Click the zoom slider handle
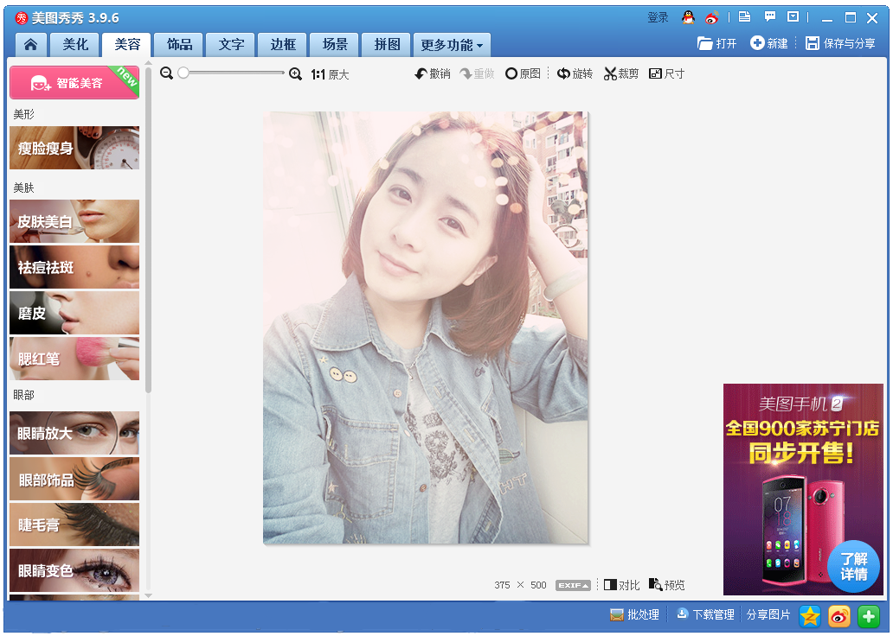This screenshot has height=636, width=893. [x=183, y=74]
